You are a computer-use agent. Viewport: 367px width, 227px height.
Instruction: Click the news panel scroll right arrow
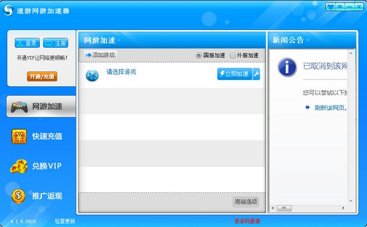coord(343,208)
